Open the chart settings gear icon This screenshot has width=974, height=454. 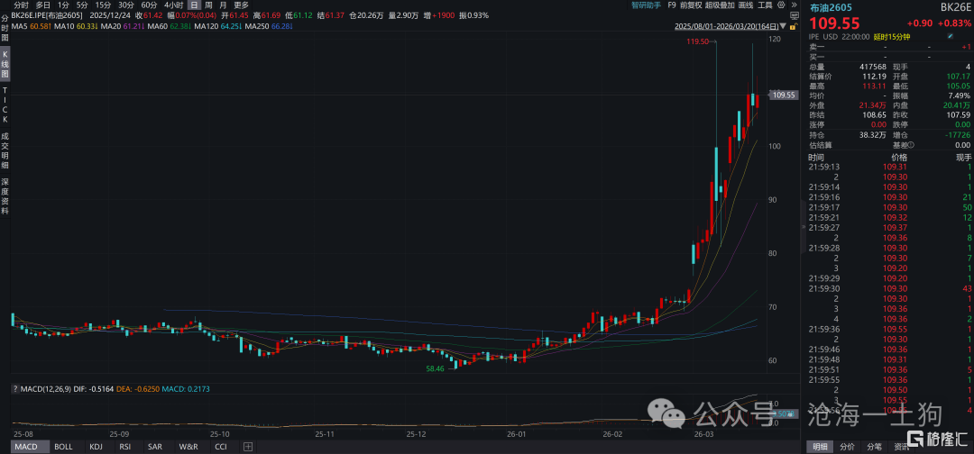click(x=781, y=5)
